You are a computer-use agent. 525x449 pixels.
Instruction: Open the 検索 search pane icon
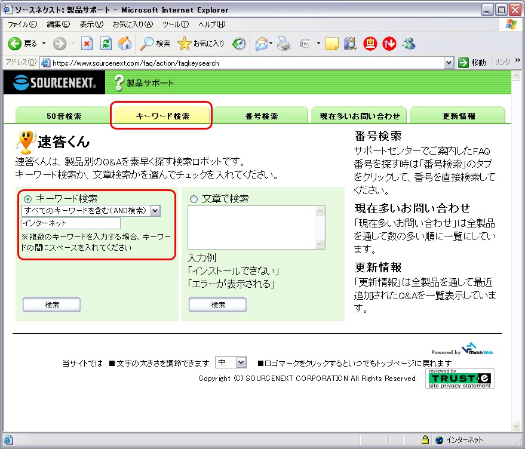[x=146, y=44]
